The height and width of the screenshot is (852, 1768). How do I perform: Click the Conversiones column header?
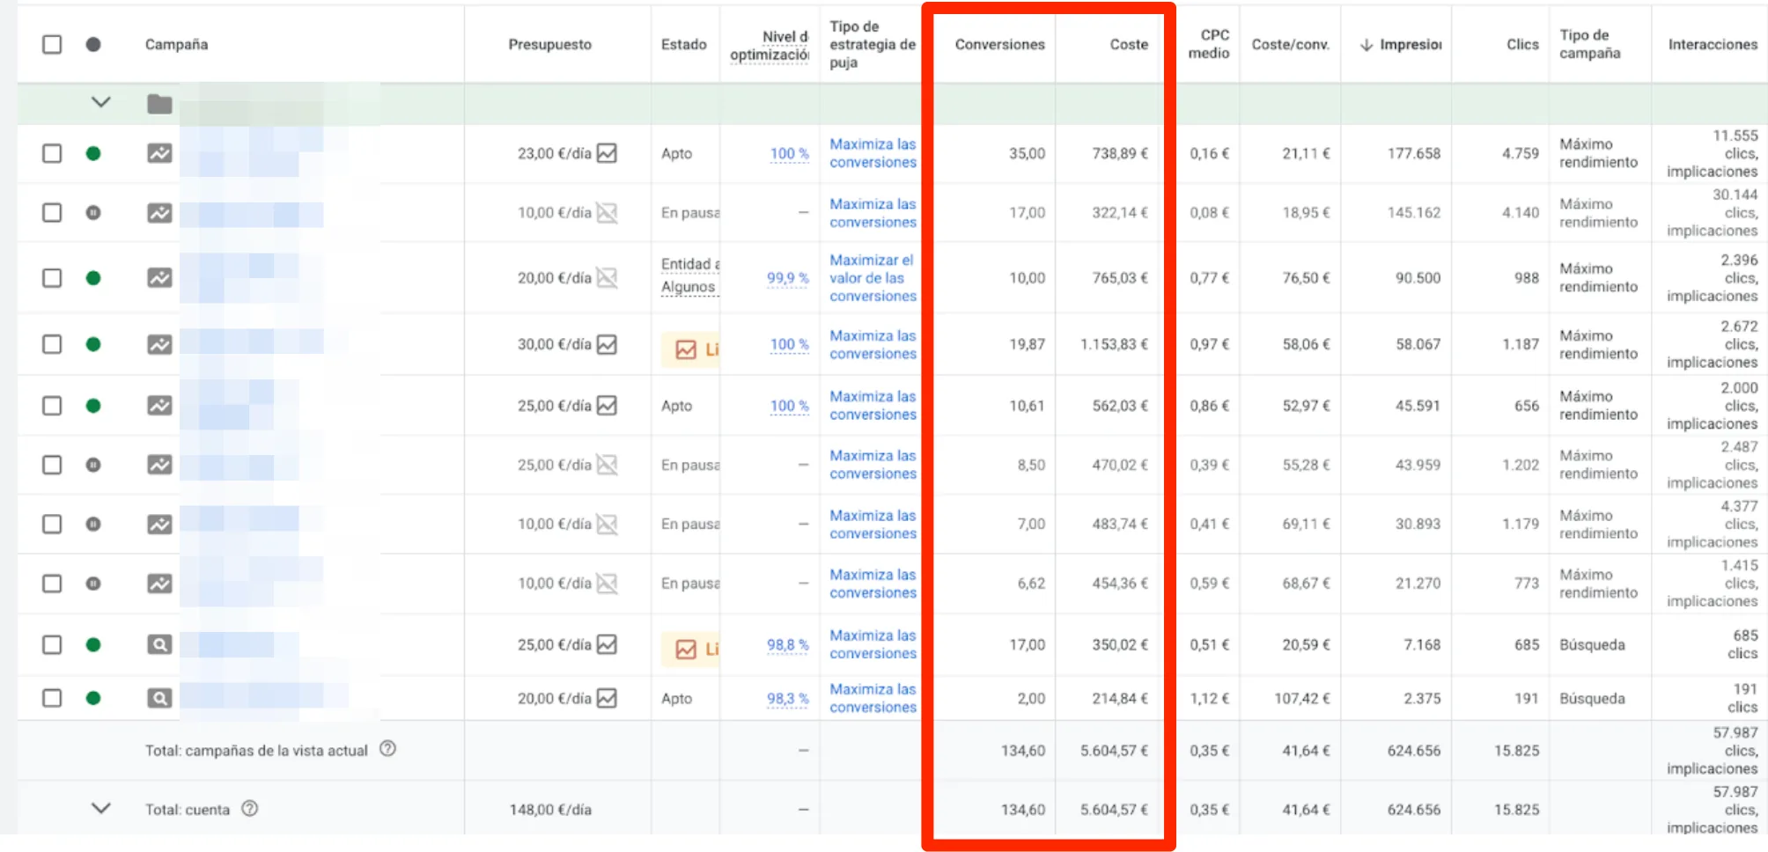coord(999,44)
